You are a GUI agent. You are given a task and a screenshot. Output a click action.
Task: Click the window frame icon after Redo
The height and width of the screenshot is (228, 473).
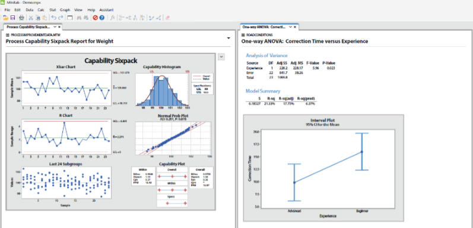(x=69, y=18)
